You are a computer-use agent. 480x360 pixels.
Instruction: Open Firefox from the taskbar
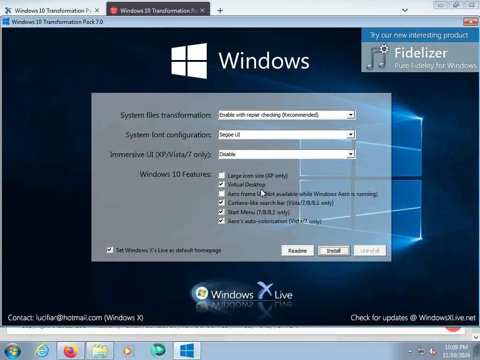click(70, 351)
